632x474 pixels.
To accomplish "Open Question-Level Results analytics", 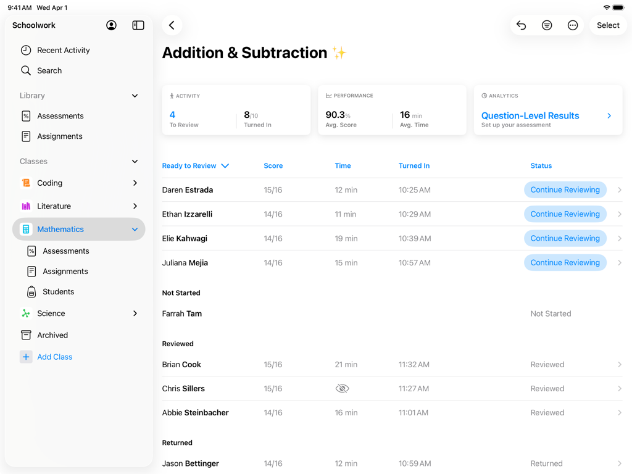I will point(530,115).
